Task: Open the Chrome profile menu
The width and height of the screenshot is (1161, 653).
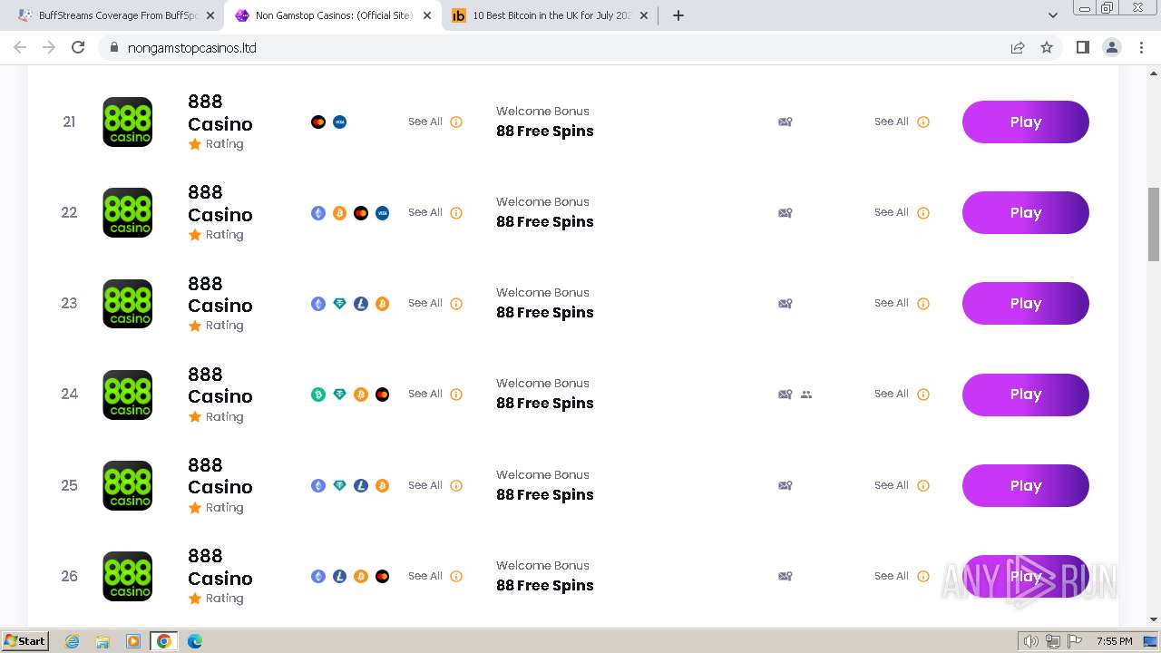Action: click(x=1112, y=47)
